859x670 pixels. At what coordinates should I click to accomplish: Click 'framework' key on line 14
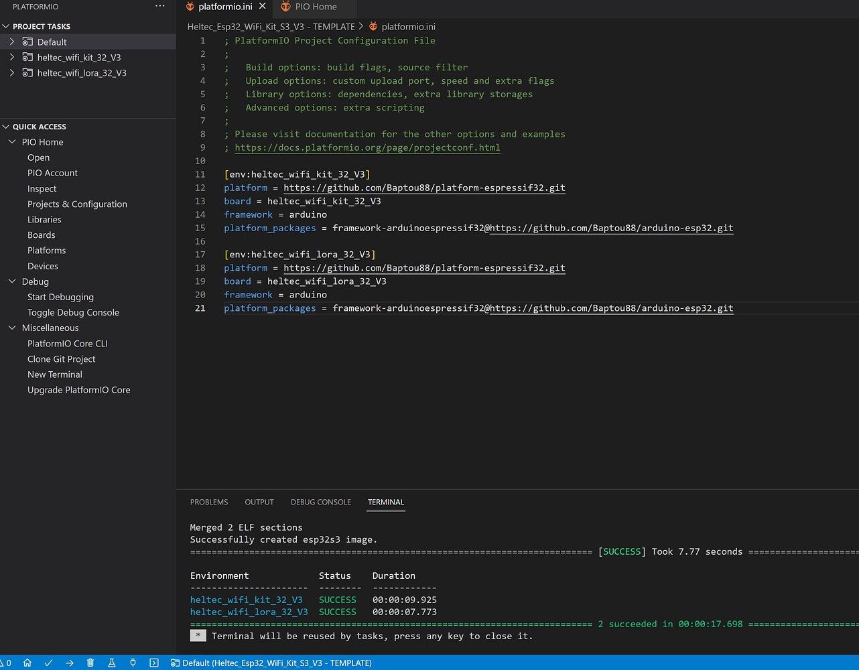(x=248, y=214)
